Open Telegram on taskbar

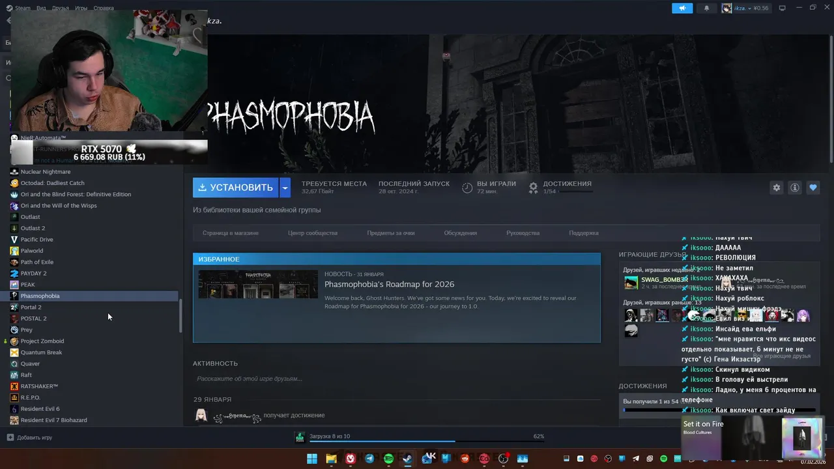[369, 459]
